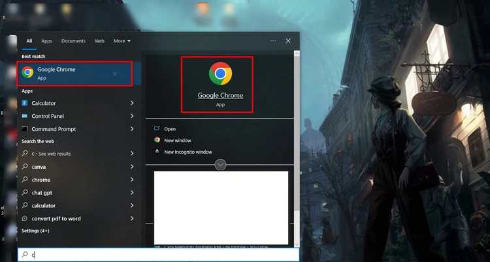Expand the More filter dropdown
The height and width of the screenshot is (262, 490).
[x=122, y=41]
